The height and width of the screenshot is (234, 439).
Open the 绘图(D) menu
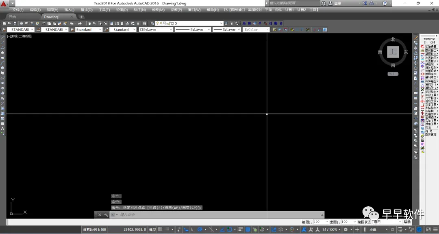[x=122, y=10]
